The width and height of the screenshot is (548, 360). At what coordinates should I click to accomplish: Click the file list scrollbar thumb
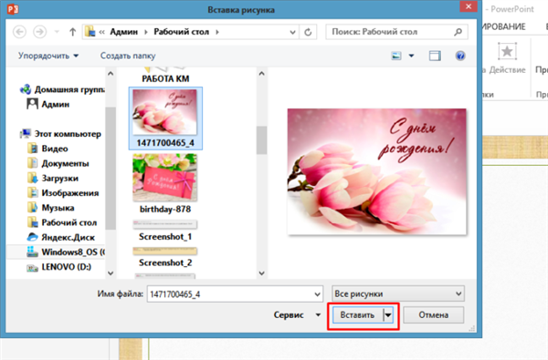point(261,140)
